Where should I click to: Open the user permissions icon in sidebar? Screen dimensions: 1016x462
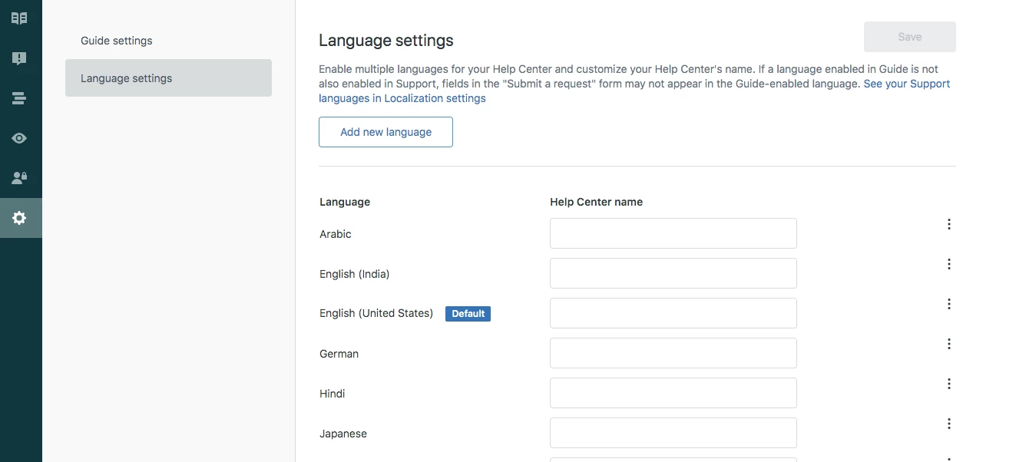[x=19, y=178]
